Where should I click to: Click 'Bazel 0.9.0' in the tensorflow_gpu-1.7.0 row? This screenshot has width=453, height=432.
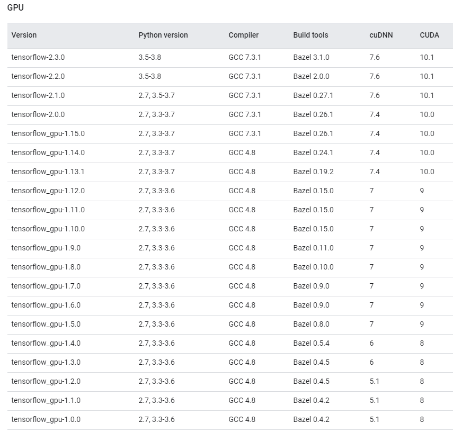pos(311,286)
